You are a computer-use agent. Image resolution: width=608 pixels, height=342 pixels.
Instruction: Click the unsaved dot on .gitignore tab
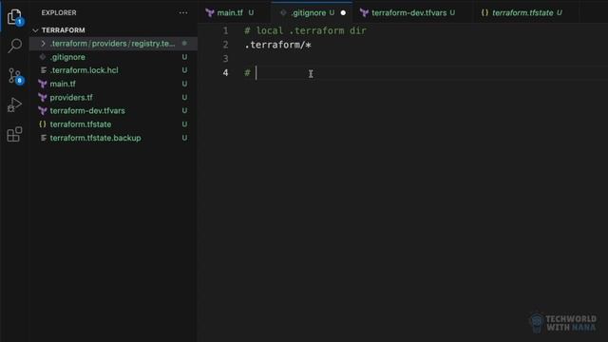[x=343, y=12]
